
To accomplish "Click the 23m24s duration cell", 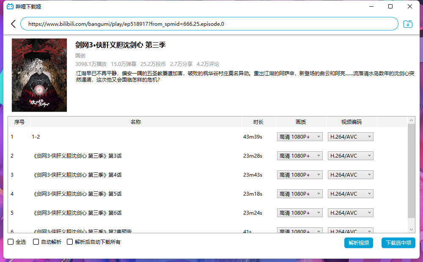I will coord(253,213).
